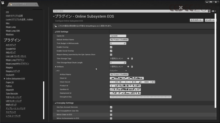
Task: Open Luminマテリアルの品質 - Vulkan settings
Action: tap(19, 19)
